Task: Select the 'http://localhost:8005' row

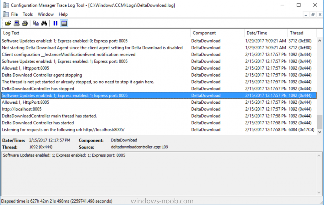Action: coord(159,109)
